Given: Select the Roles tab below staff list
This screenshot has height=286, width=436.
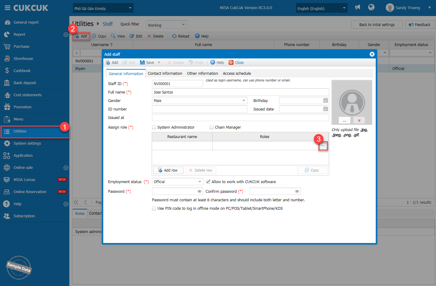Looking at the screenshot, I should pyautogui.click(x=80, y=213).
